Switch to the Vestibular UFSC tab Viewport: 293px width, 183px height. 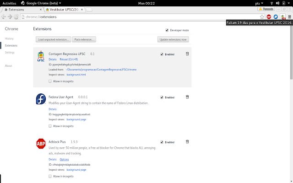64,10
